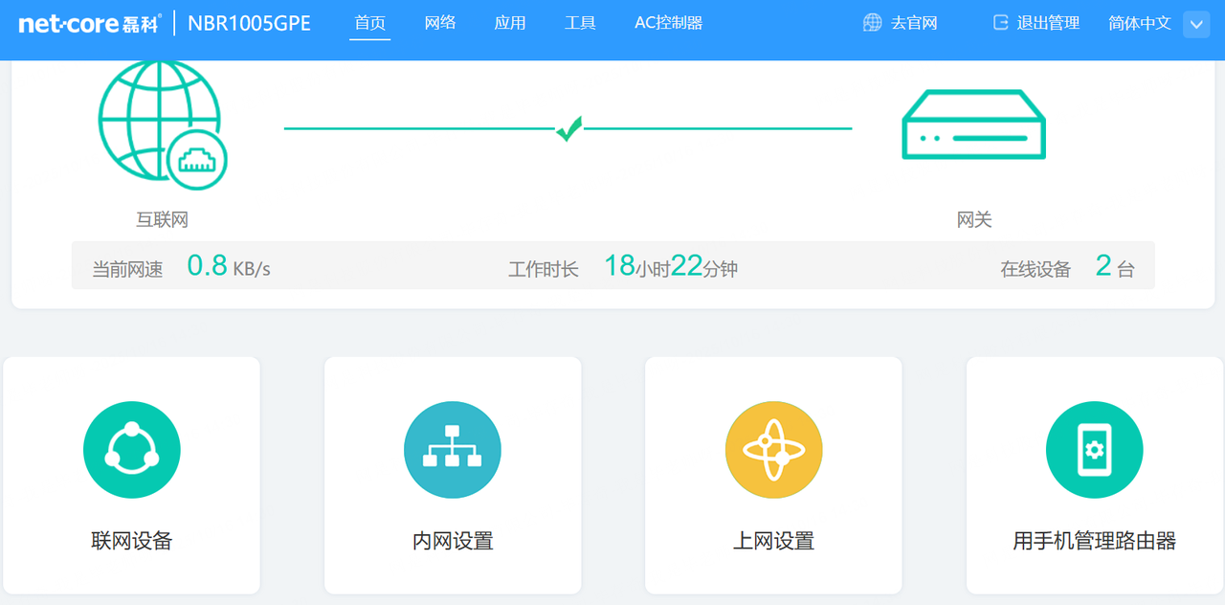The width and height of the screenshot is (1225, 605).
Task: Go to the official site via 去官网
Action: pyautogui.click(x=914, y=23)
